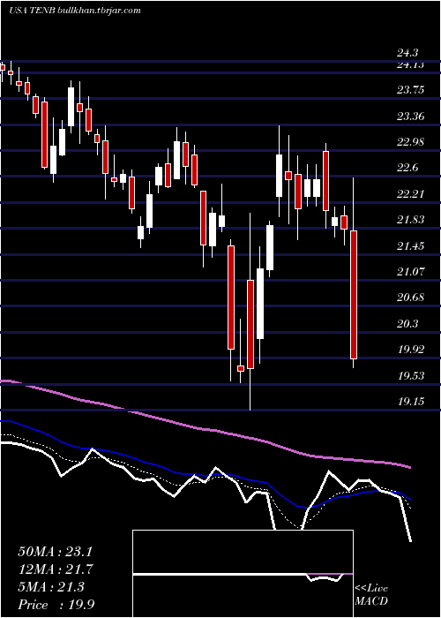Image resolution: width=441 pixels, height=618 pixels.
Task: Select the 23.36 price axis label
Action: point(411,117)
